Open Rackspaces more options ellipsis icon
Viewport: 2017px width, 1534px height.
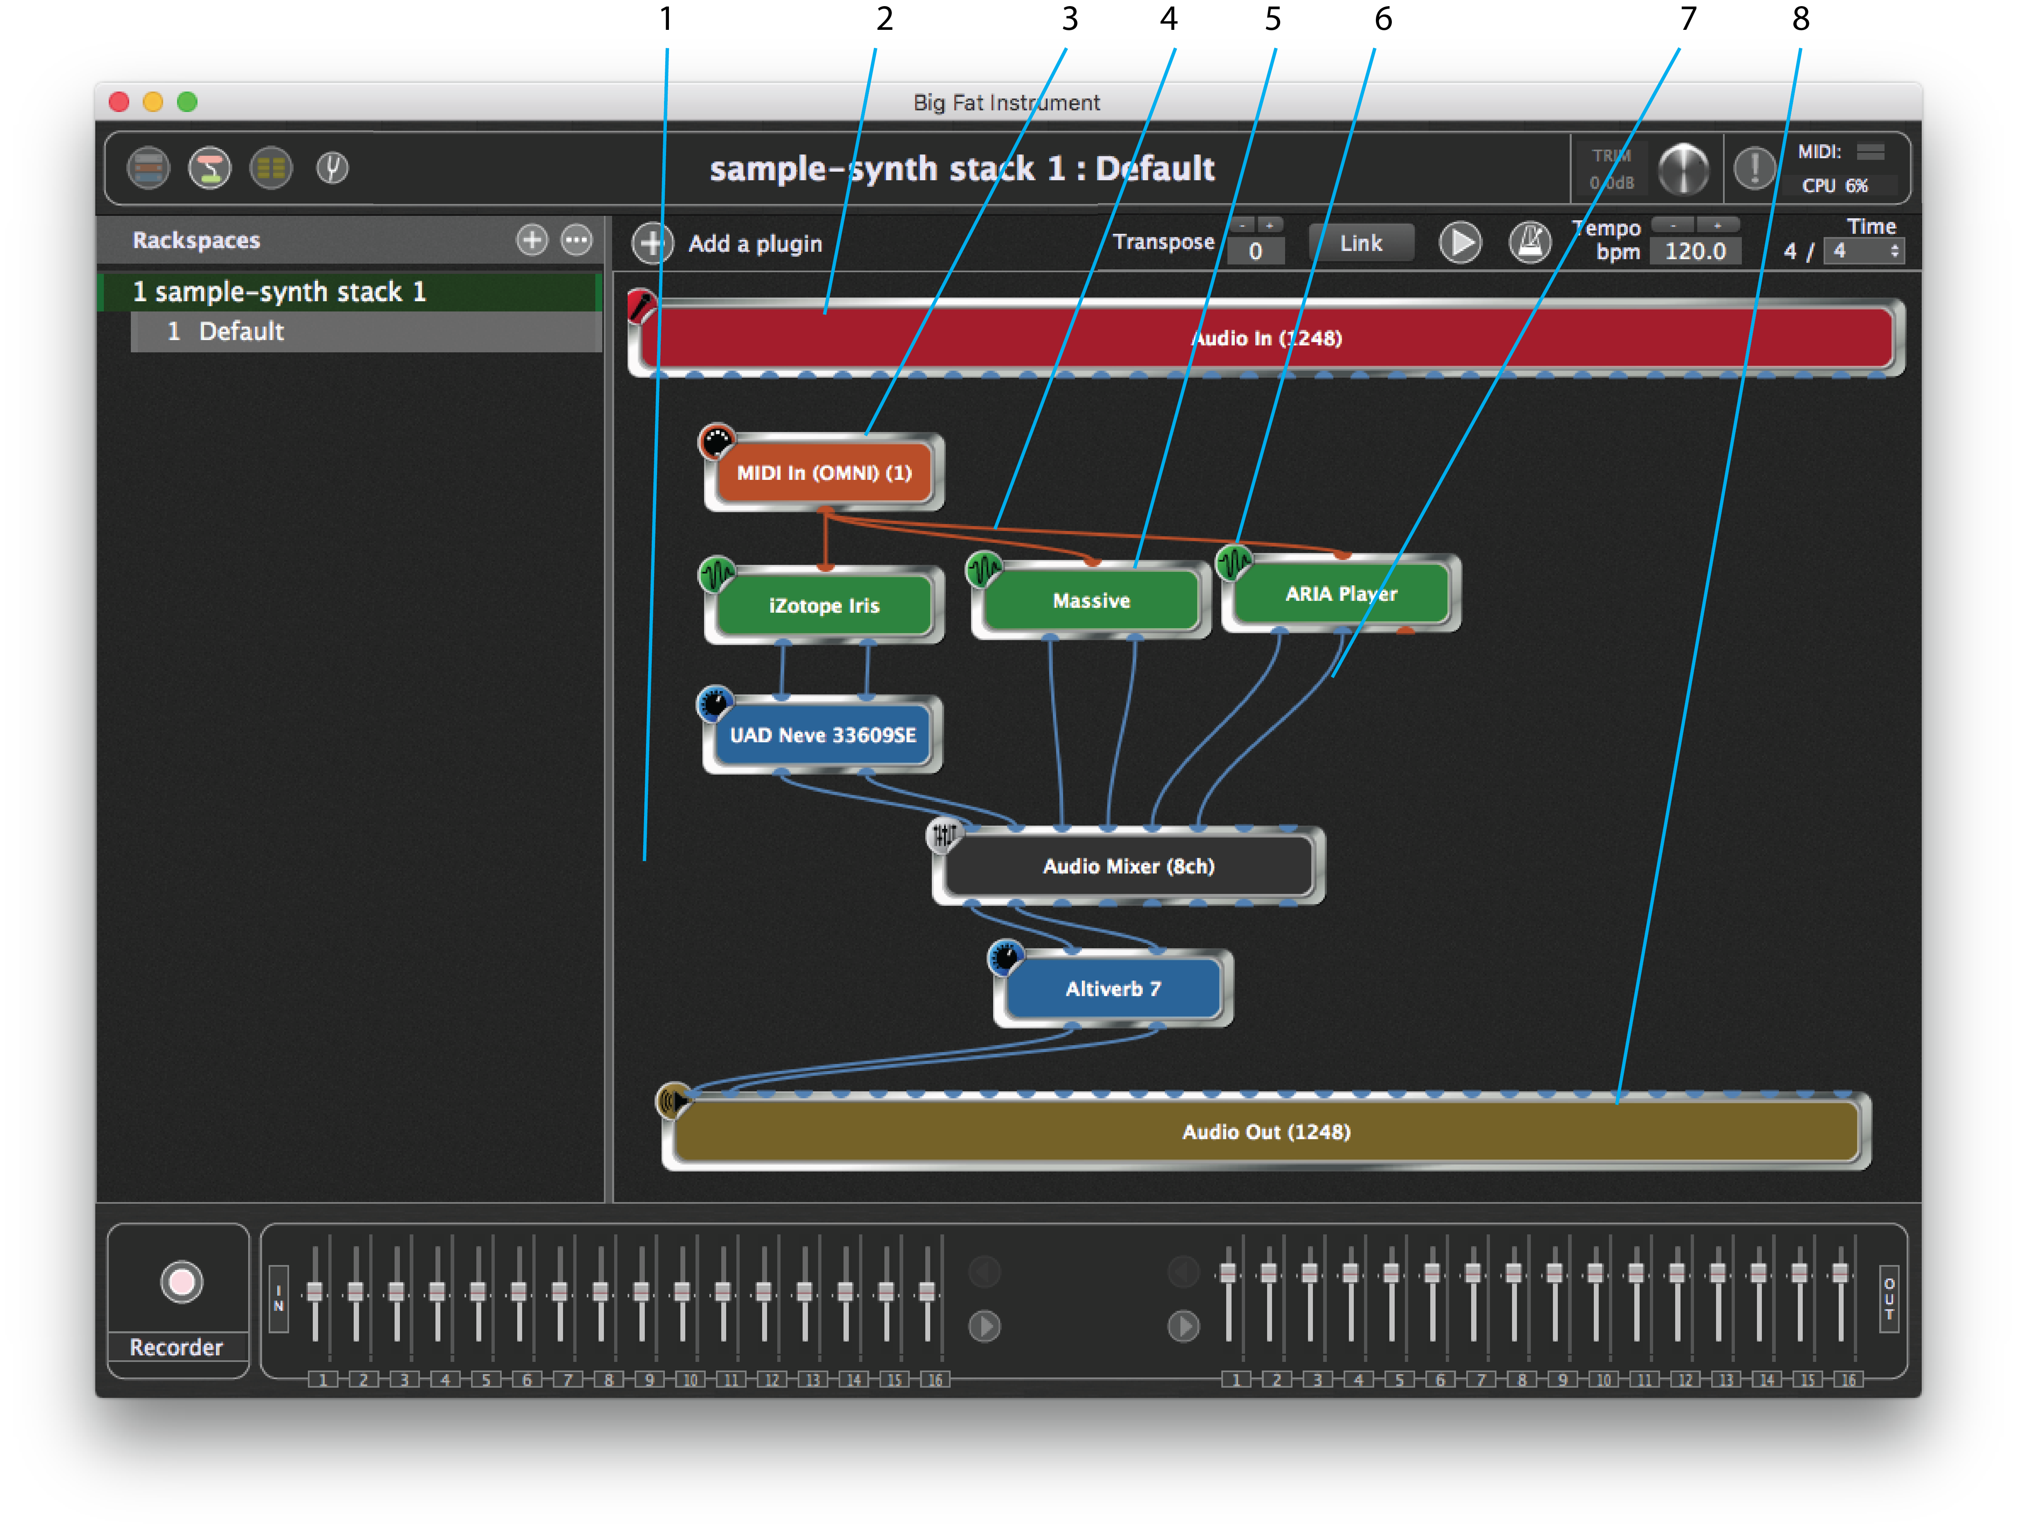[x=577, y=240]
